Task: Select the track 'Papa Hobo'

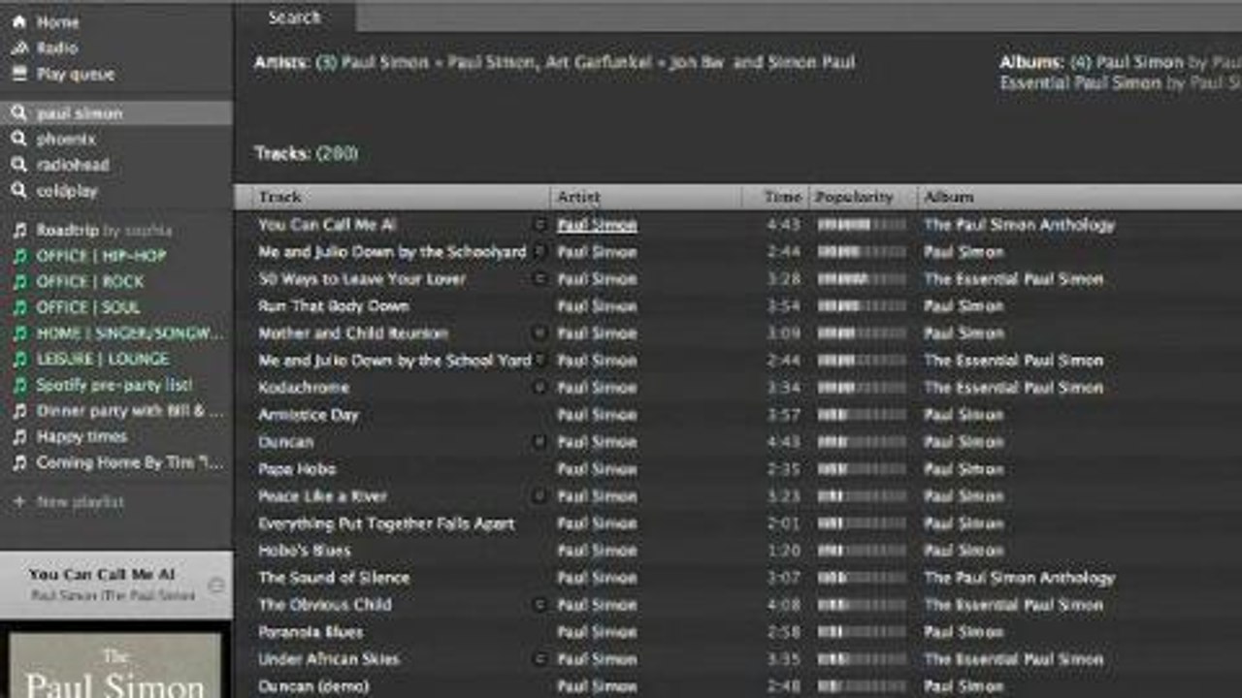Action: tap(297, 469)
